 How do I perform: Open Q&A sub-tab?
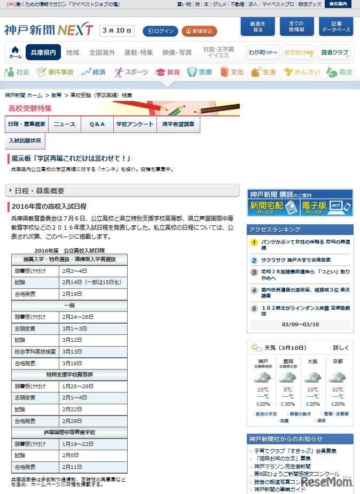click(x=97, y=124)
